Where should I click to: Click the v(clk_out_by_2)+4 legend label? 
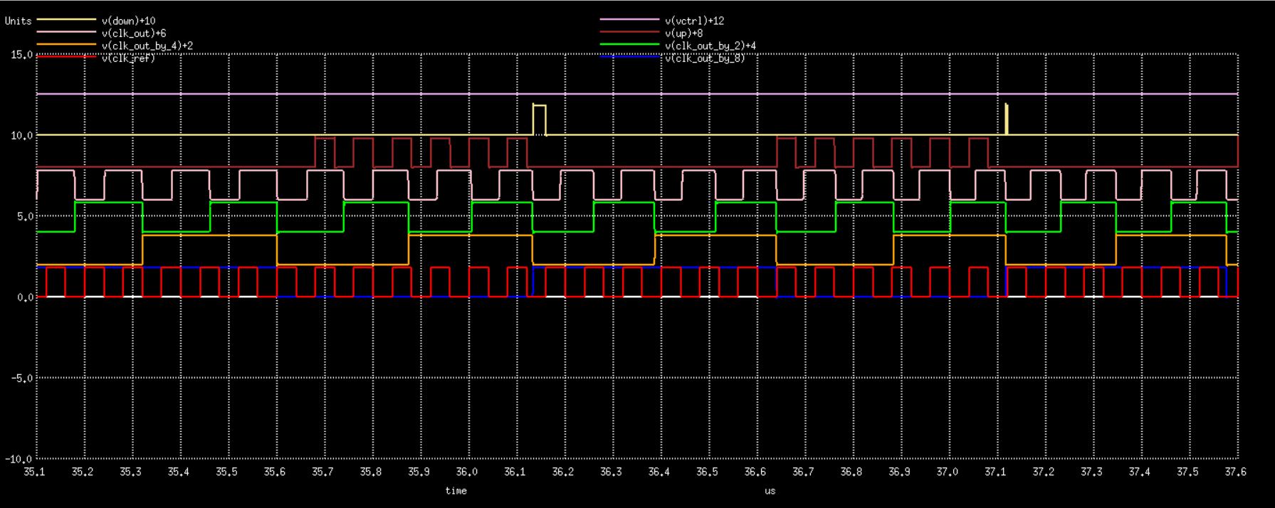click(x=710, y=46)
